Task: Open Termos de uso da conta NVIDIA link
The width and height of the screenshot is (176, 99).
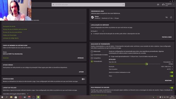Action: [12, 32]
